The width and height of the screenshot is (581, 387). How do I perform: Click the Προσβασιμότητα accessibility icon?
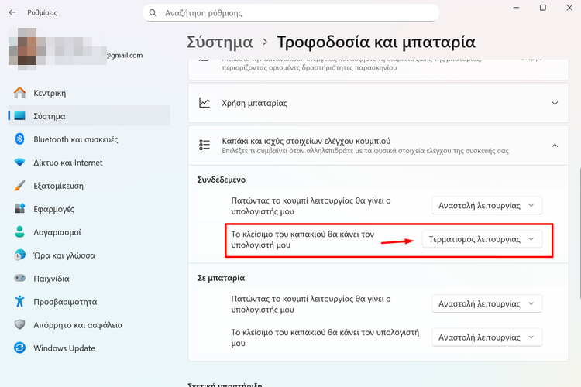19,301
